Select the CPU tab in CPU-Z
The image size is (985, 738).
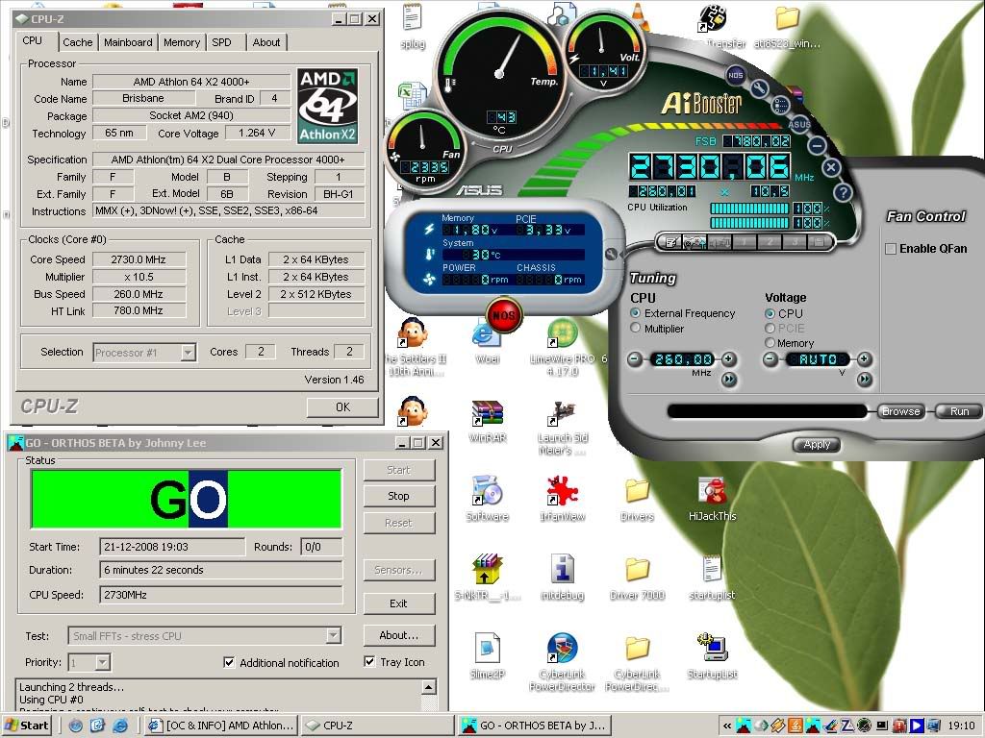coord(33,40)
